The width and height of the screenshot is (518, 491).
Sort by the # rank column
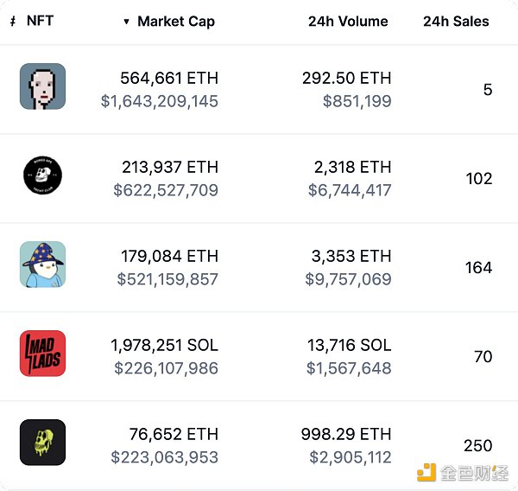pos(12,21)
